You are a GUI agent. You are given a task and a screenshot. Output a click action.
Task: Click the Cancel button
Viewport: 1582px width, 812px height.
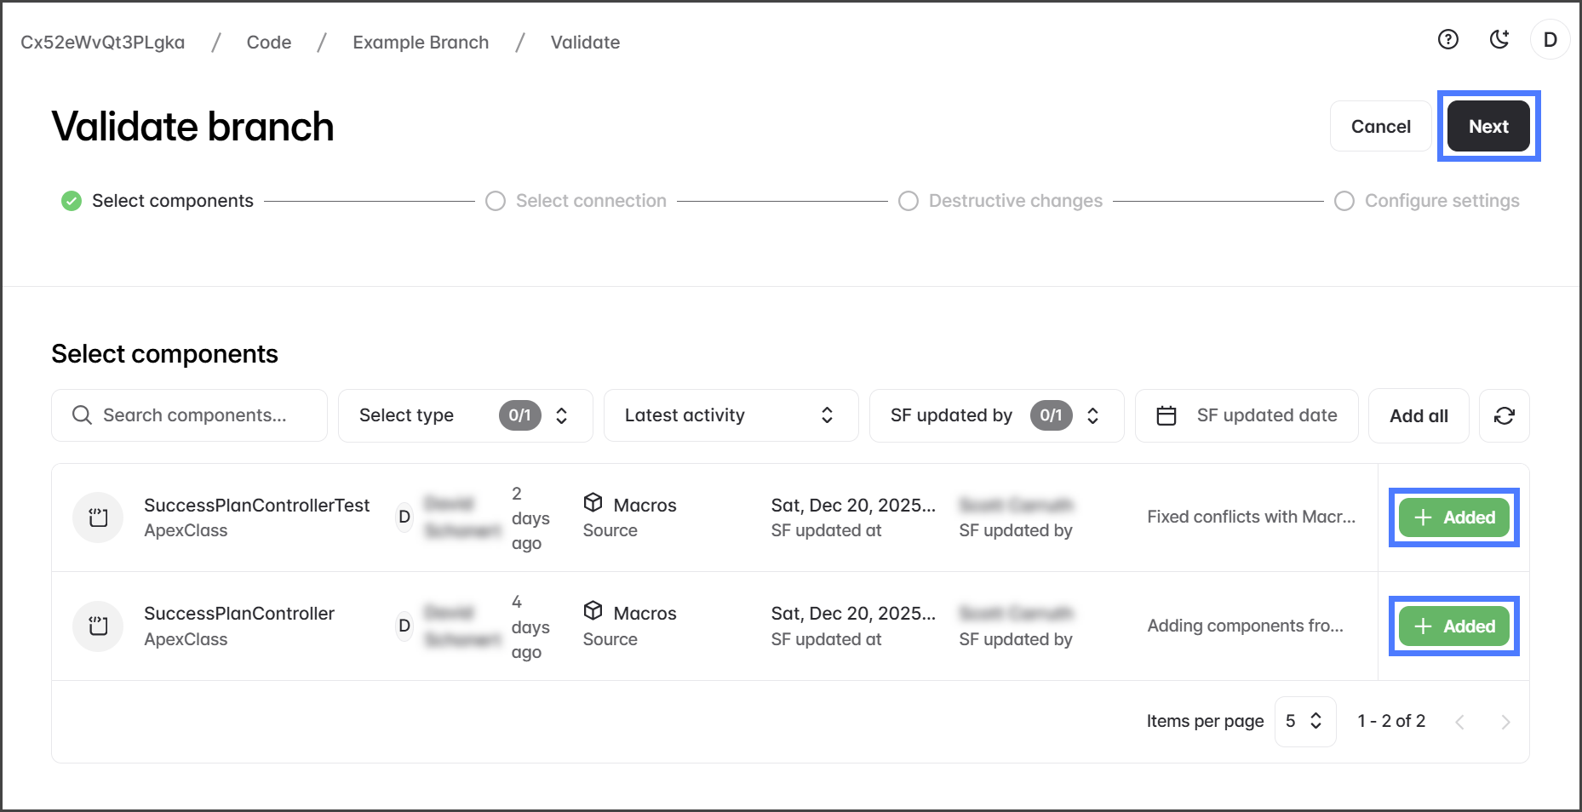[x=1380, y=127]
